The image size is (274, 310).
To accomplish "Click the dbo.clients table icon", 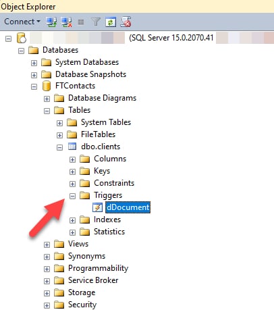I will point(72,147).
